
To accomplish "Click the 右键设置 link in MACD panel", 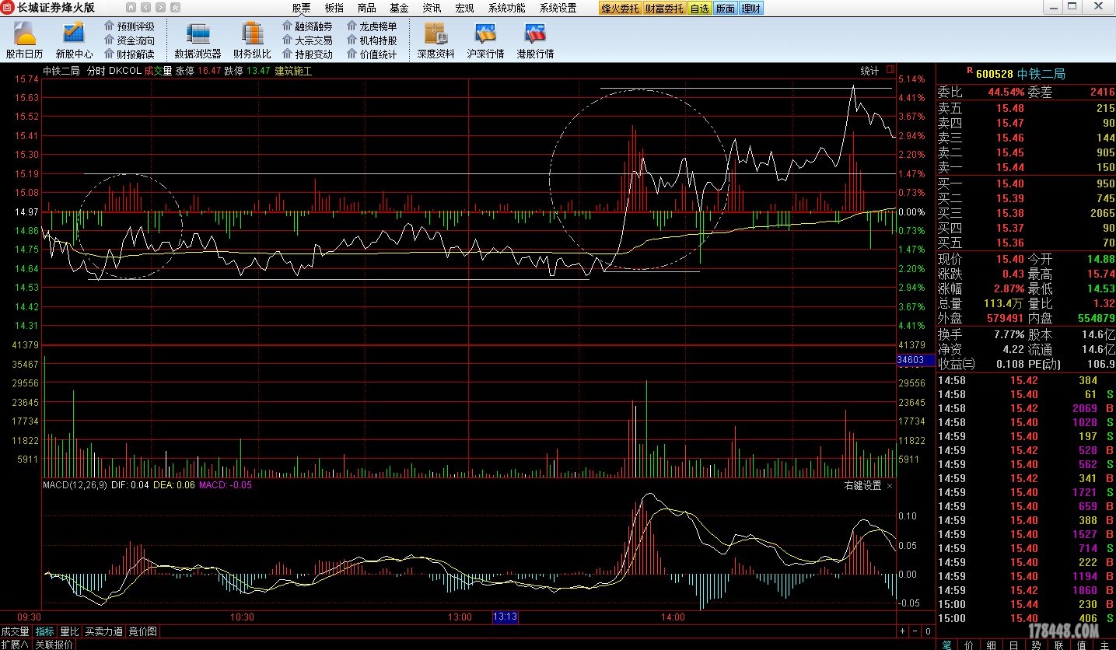I will 863,485.
